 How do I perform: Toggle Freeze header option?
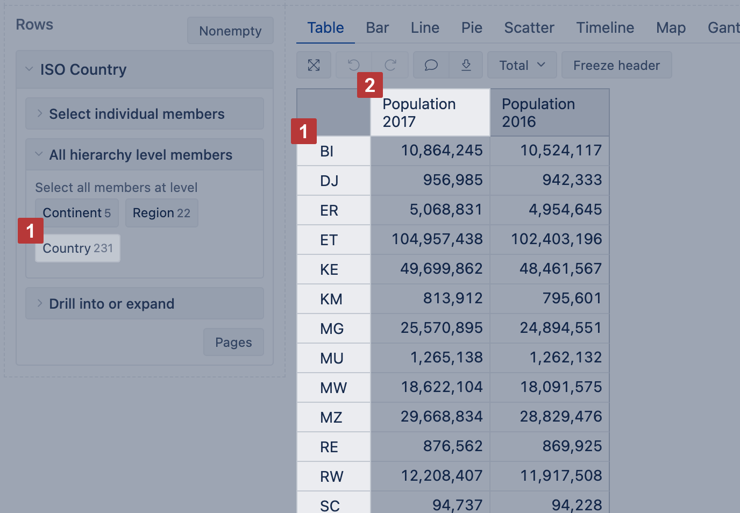point(616,66)
